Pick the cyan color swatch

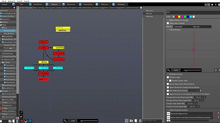(x=191, y=17)
